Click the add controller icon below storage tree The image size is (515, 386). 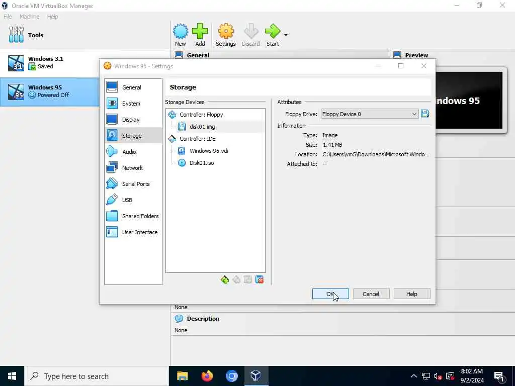(225, 279)
